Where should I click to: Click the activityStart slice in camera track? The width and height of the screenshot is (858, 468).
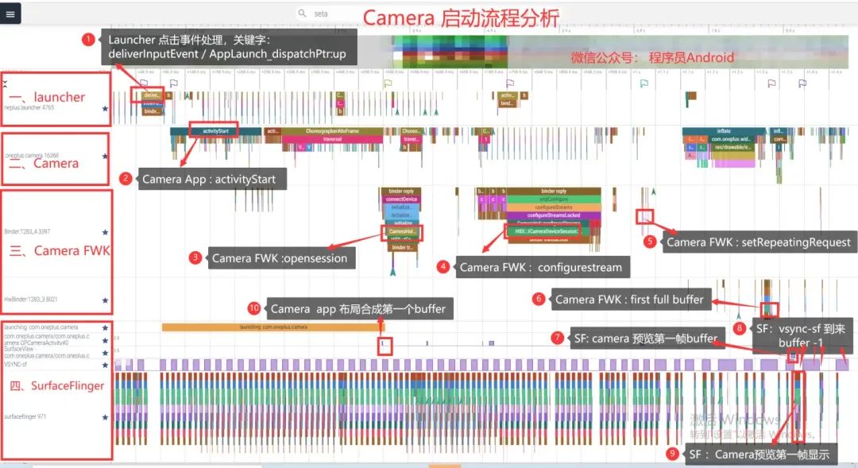click(215, 131)
